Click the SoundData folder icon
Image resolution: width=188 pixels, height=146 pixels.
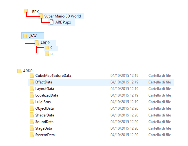[32, 122]
